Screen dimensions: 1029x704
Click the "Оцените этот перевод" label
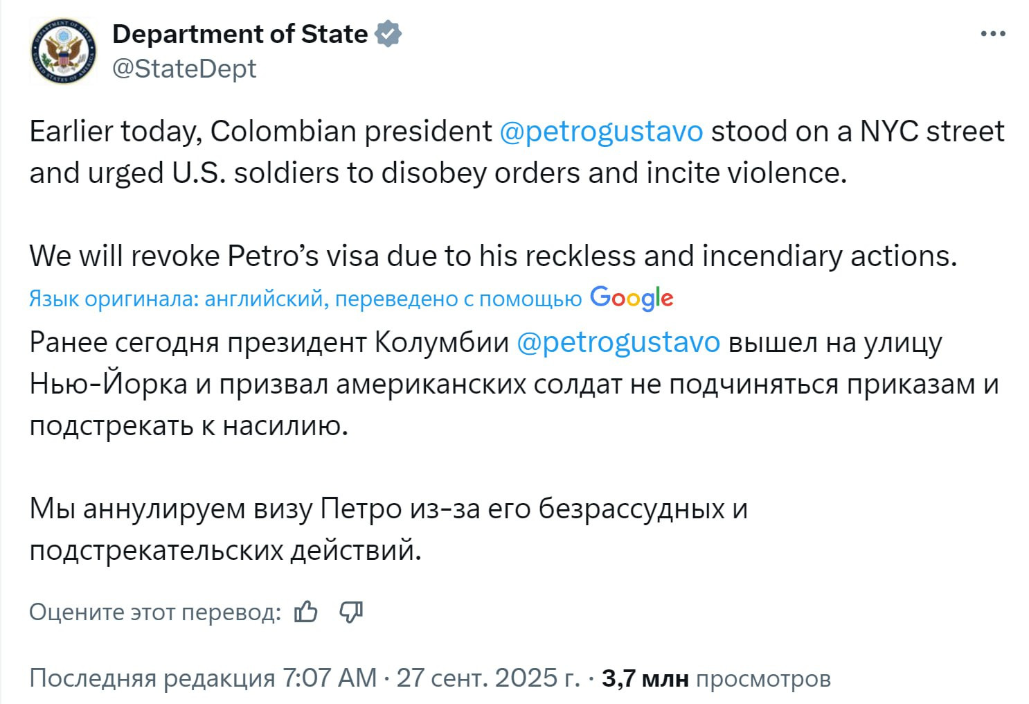(x=155, y=612)
